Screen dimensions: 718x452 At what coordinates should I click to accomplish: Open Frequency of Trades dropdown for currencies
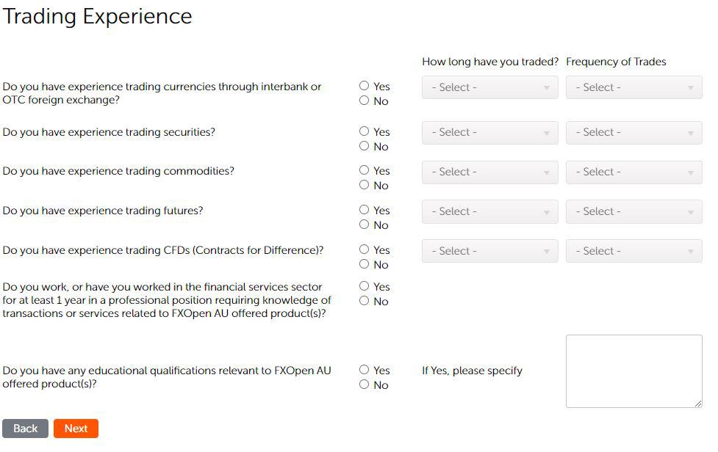(633, 87)
